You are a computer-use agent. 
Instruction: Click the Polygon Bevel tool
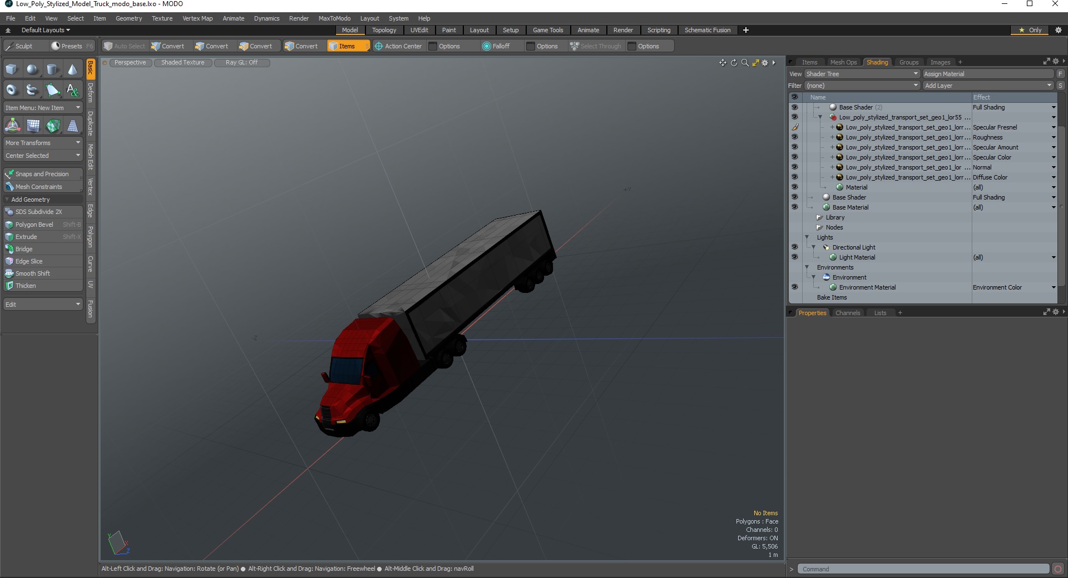click(43, 225)
